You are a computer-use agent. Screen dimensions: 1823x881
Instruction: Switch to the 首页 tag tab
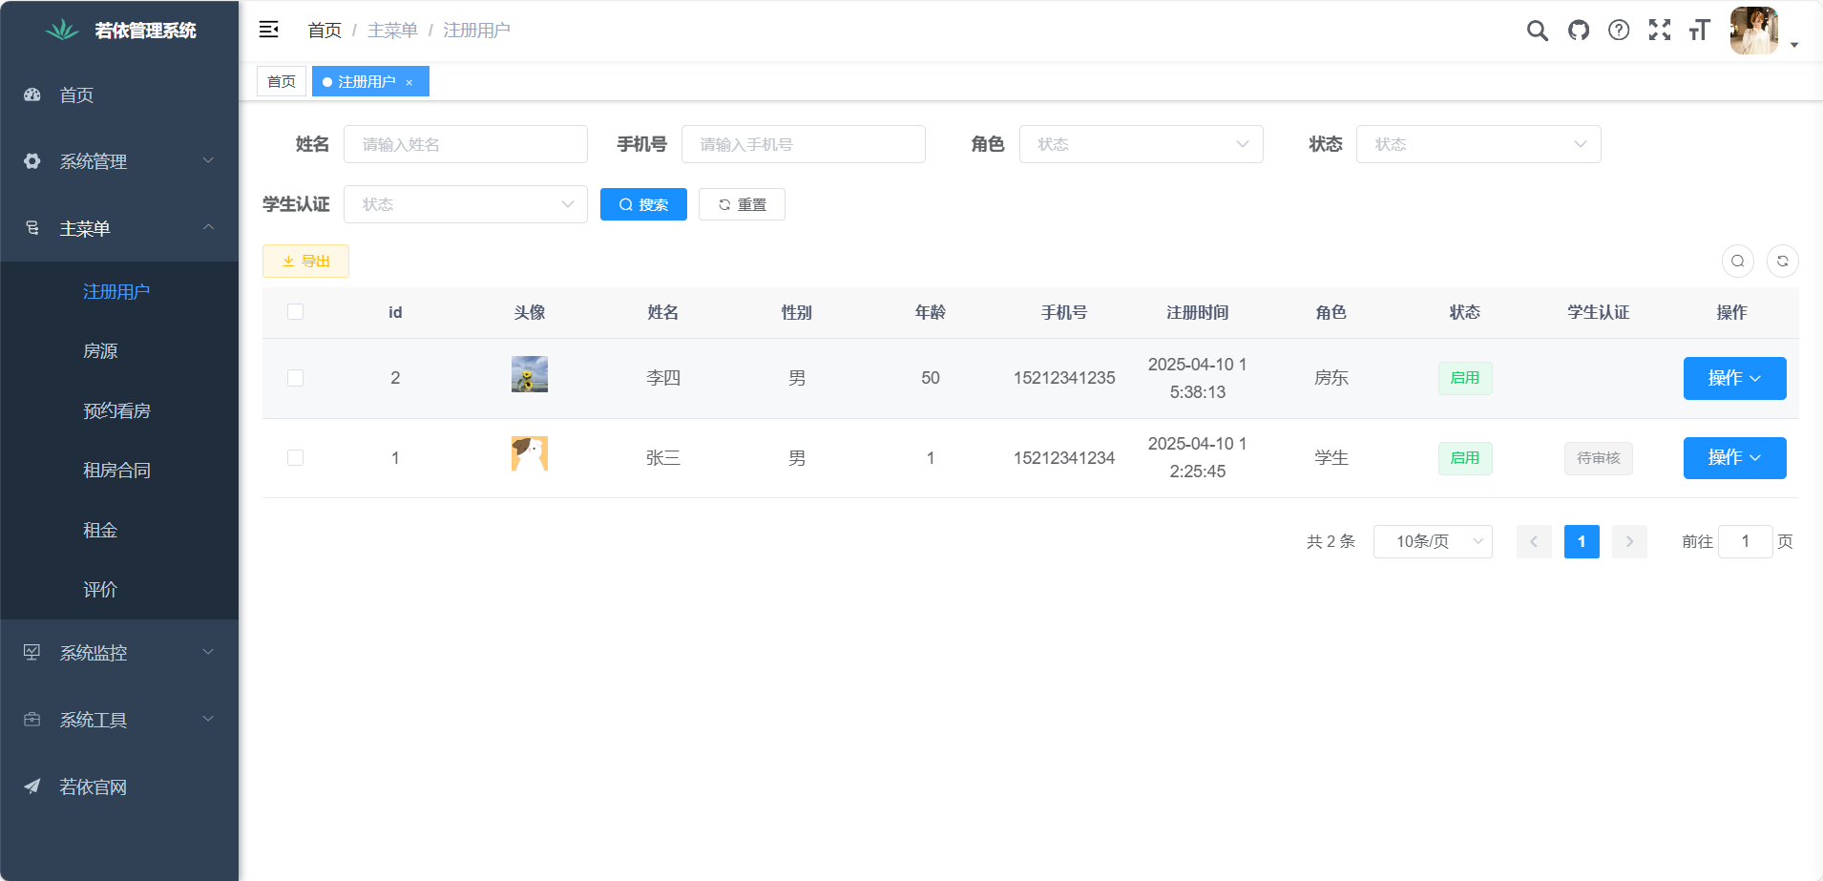pyautogui.click(x=282, y=81)
